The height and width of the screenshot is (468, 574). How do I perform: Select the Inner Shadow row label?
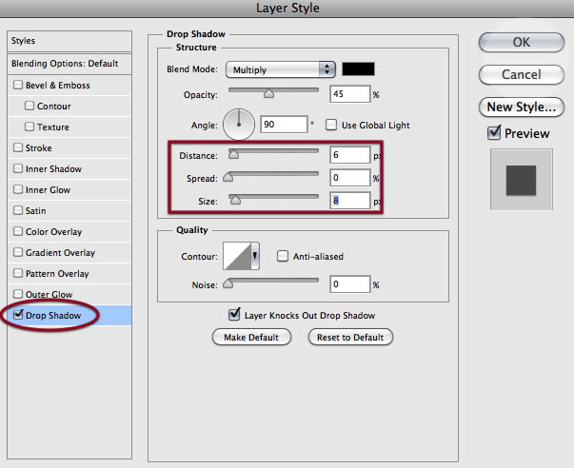click(x=53, y=169)
